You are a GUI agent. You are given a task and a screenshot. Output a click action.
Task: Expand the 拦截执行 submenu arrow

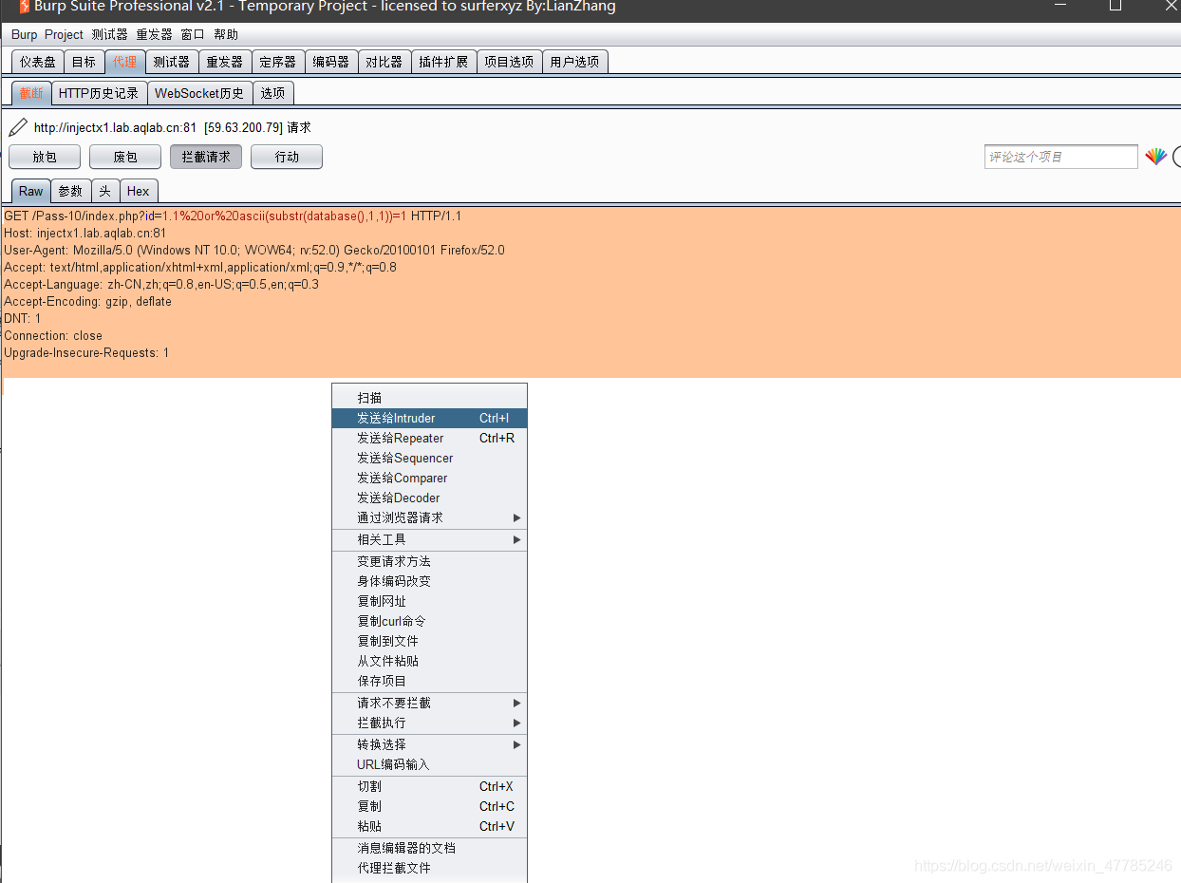(517, 723)
